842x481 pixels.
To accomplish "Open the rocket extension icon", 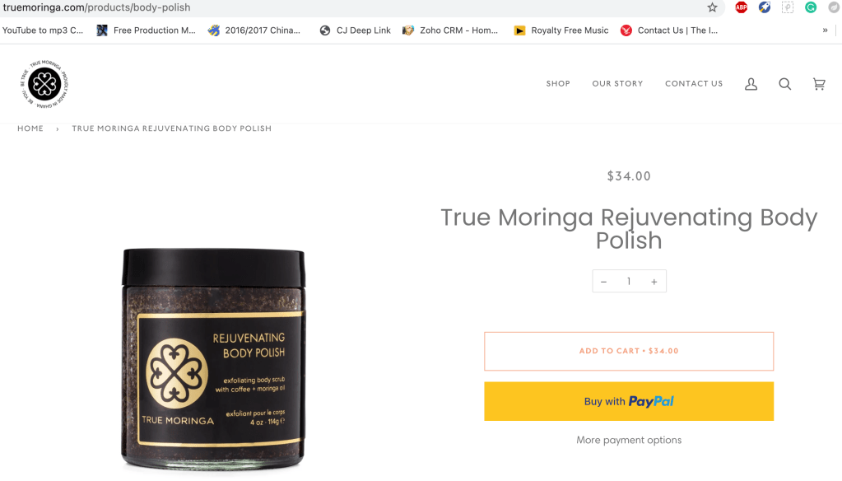I will click(764, 7).
